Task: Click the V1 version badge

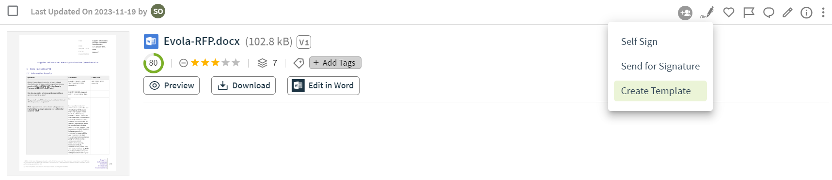Action: point(304,42)
